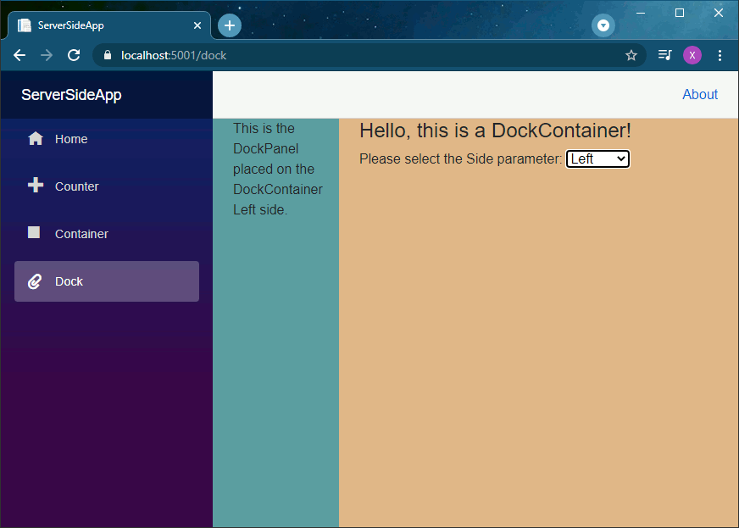Reload the page with the refresh button
Screen dimensions: 739x528
tap(74, 54)
